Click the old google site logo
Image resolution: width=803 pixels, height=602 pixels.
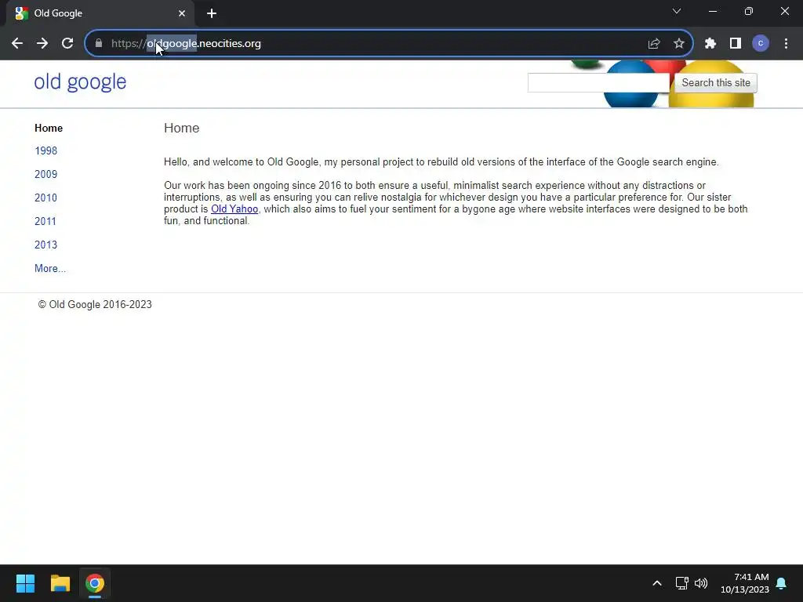click(81, 82)
